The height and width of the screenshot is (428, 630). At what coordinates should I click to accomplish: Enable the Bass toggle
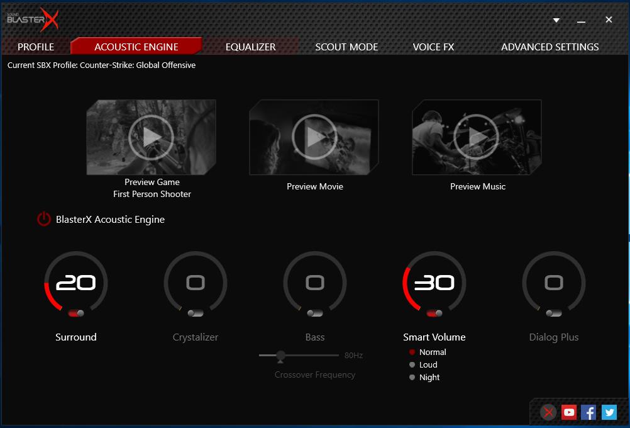(315, 313)
